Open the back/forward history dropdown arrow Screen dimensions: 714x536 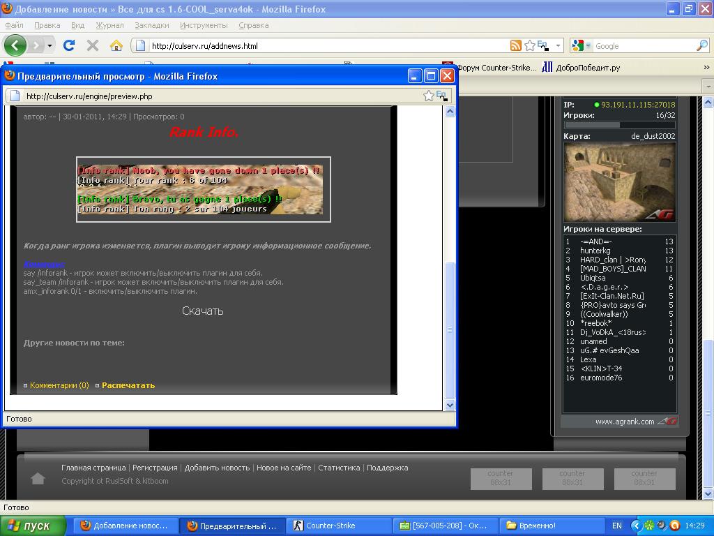[50, 45]
